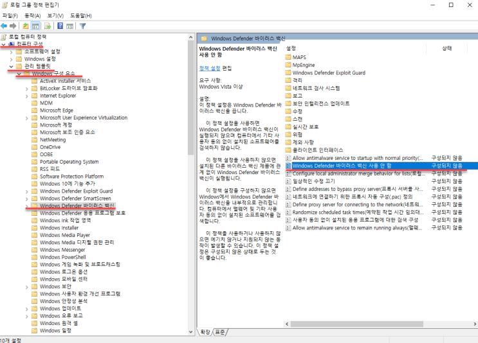Screen dimensions: 478x343
Task: Select the NetMeeting folder in tree
Action: click(53, 139)
